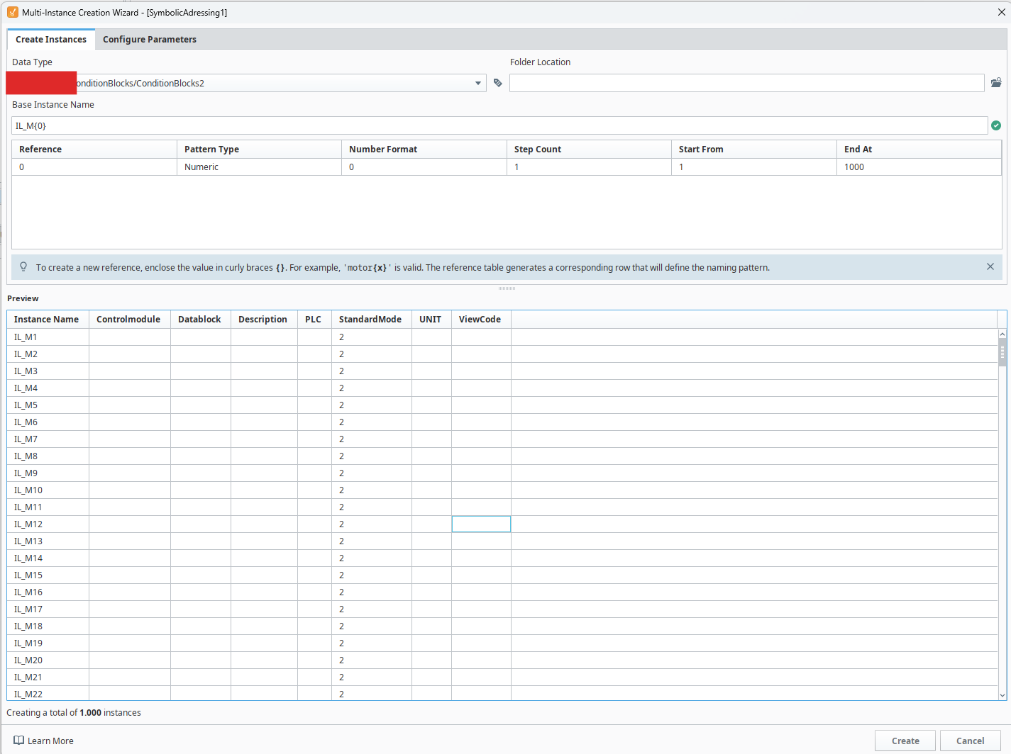Close the Multi-Instance Creation Wizard window
Screen dimensions: 1011x754
click(1001, 12)
